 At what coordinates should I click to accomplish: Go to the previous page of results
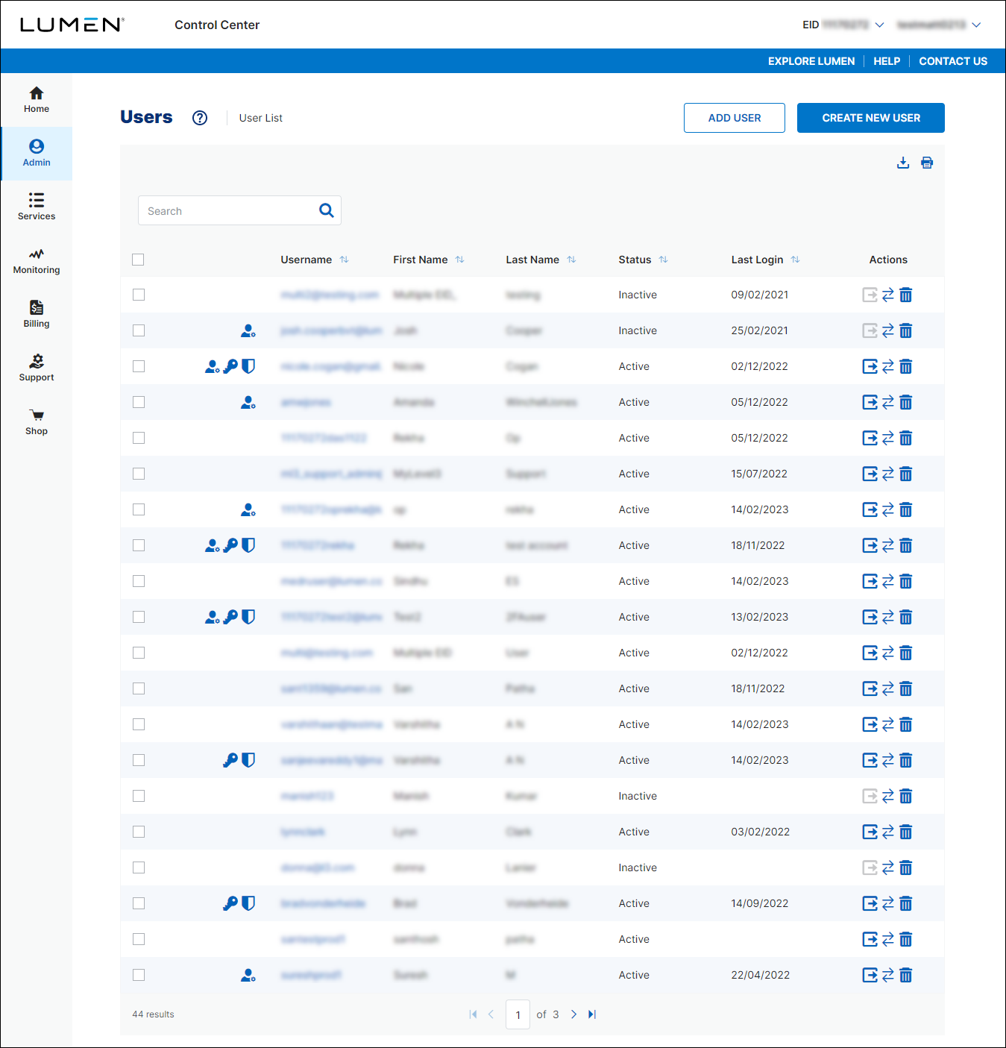click(x=491, y=1014)
